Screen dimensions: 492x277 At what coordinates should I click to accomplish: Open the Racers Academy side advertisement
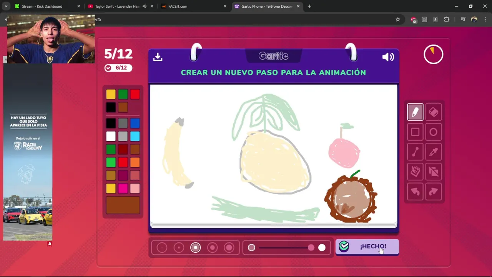click(28, 152)
